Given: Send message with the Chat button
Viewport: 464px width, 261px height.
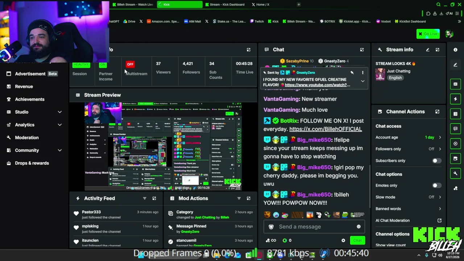Looking at the screenshot, I should tap(357, 240).
